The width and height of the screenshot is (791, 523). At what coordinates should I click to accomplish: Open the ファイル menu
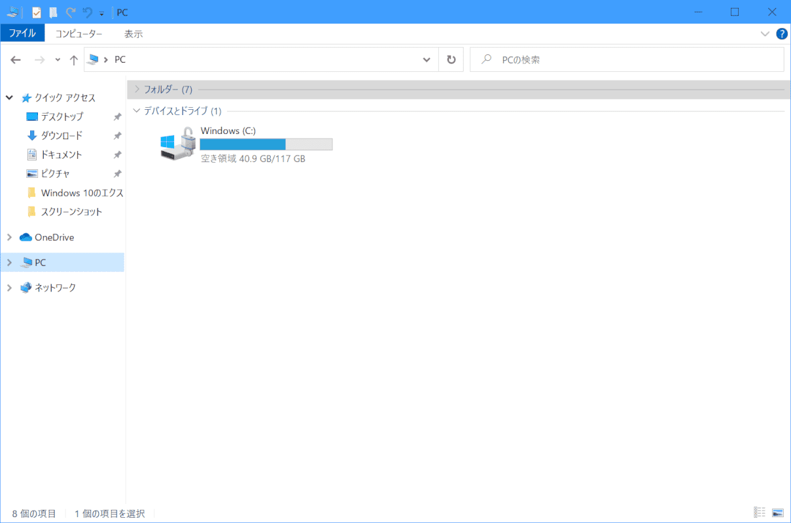point(22,33)
